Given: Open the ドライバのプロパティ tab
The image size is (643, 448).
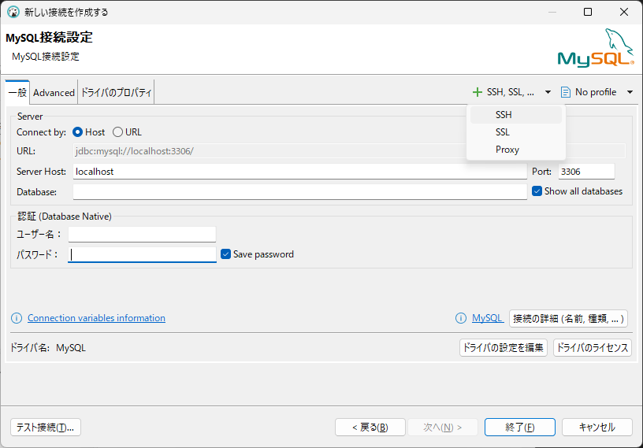Looking at the screenshot, I should click(116, 93).
